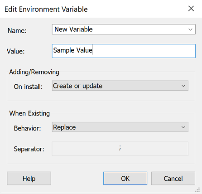Open Help for this dialog
This screenshot has width=202, height=194.
(x=29, y=179)
